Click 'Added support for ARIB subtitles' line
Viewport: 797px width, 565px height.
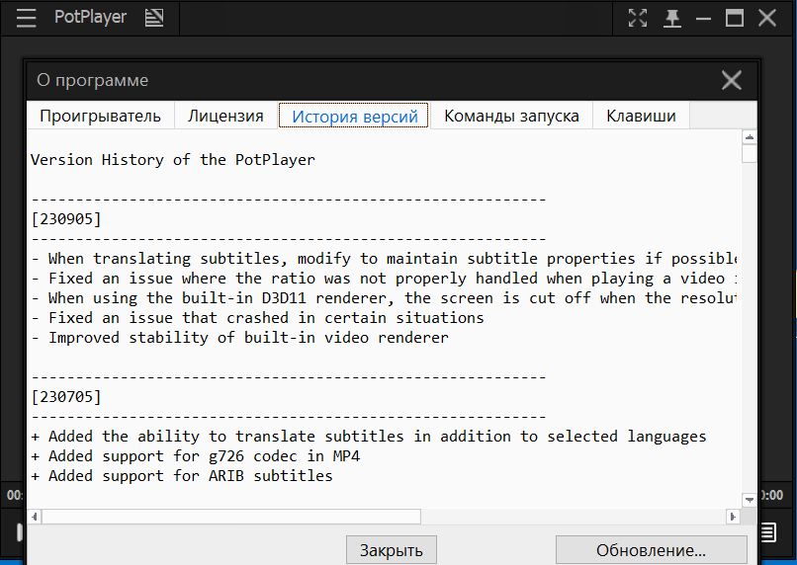182,476
